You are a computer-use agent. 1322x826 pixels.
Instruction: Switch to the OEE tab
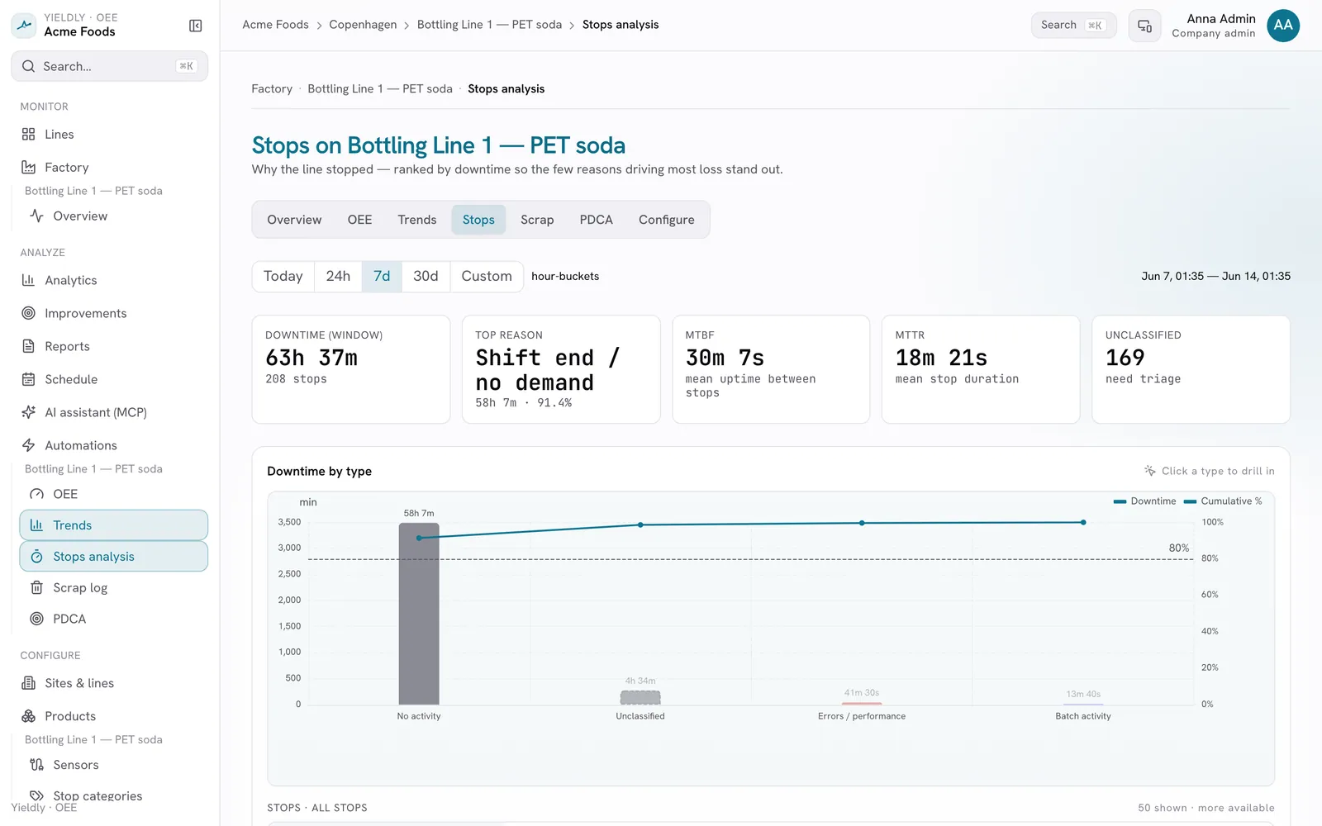359,220
